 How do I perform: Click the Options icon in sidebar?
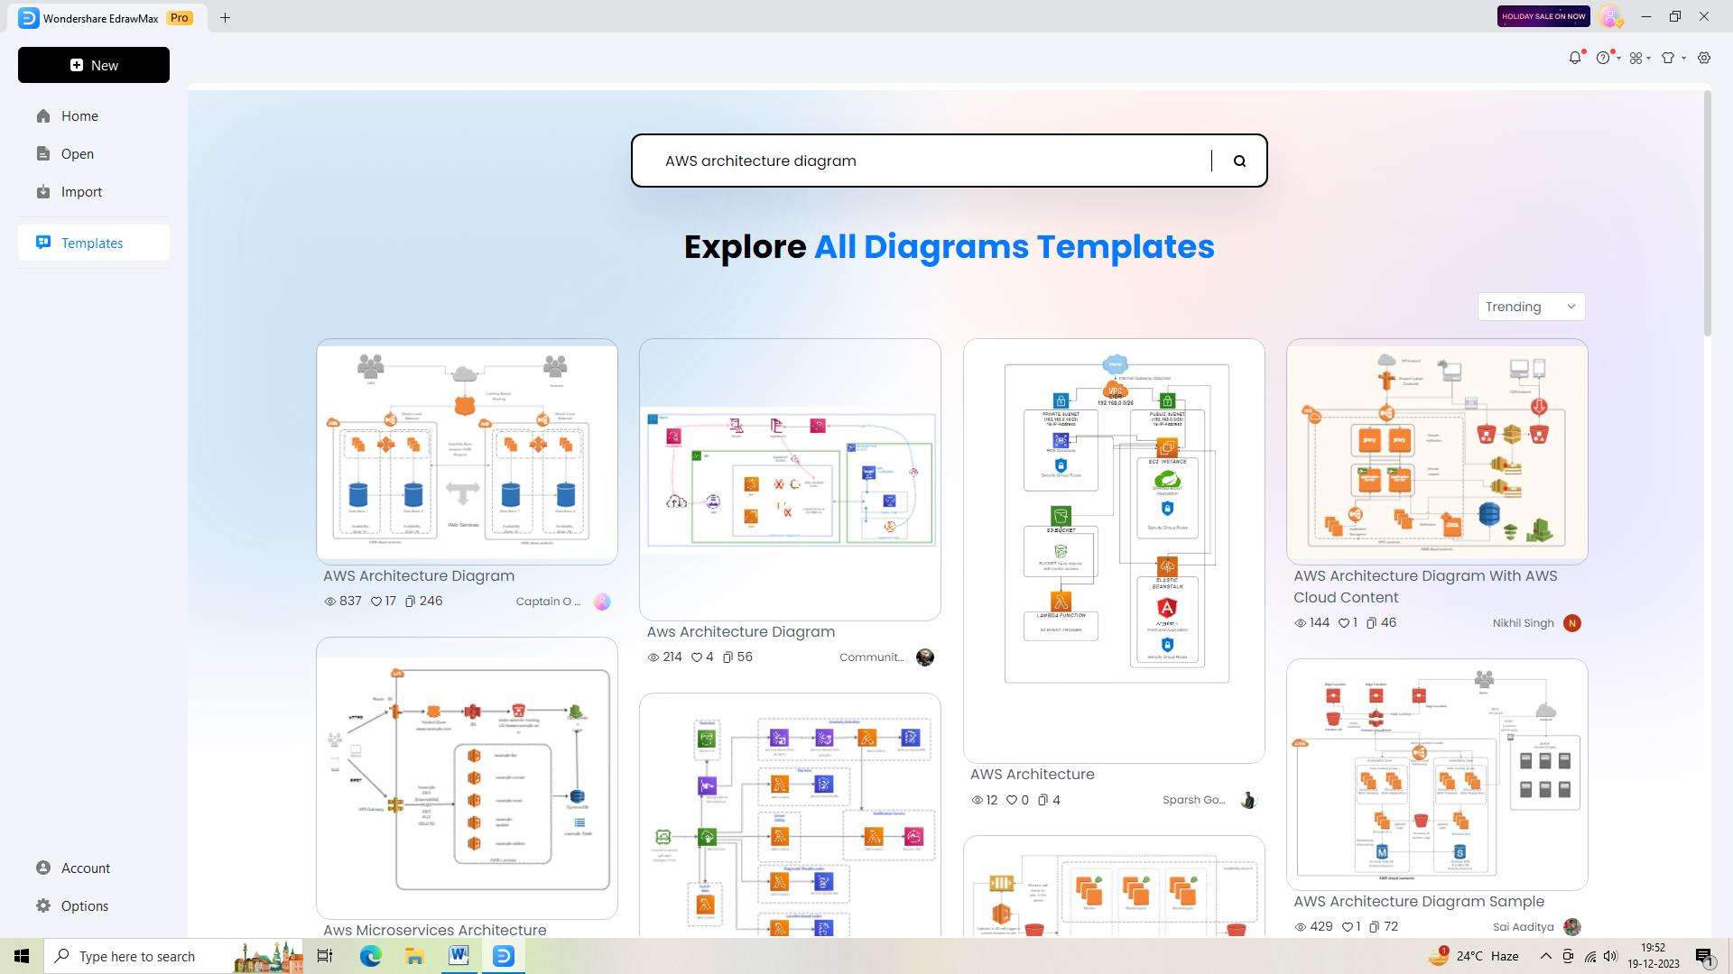(44, 905)
